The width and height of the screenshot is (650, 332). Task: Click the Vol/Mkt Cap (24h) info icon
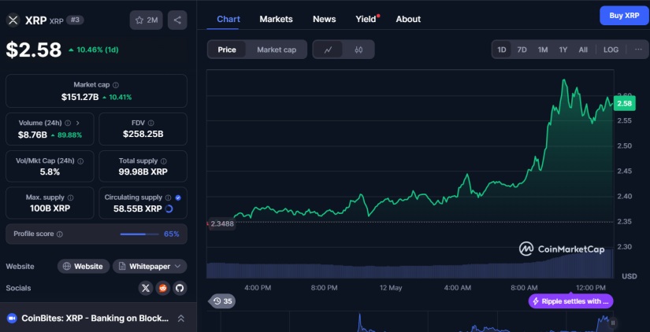[80, 161]
